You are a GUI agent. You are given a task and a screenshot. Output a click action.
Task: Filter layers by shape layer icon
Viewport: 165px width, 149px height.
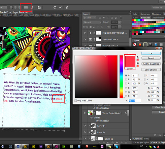click(112, 18)
